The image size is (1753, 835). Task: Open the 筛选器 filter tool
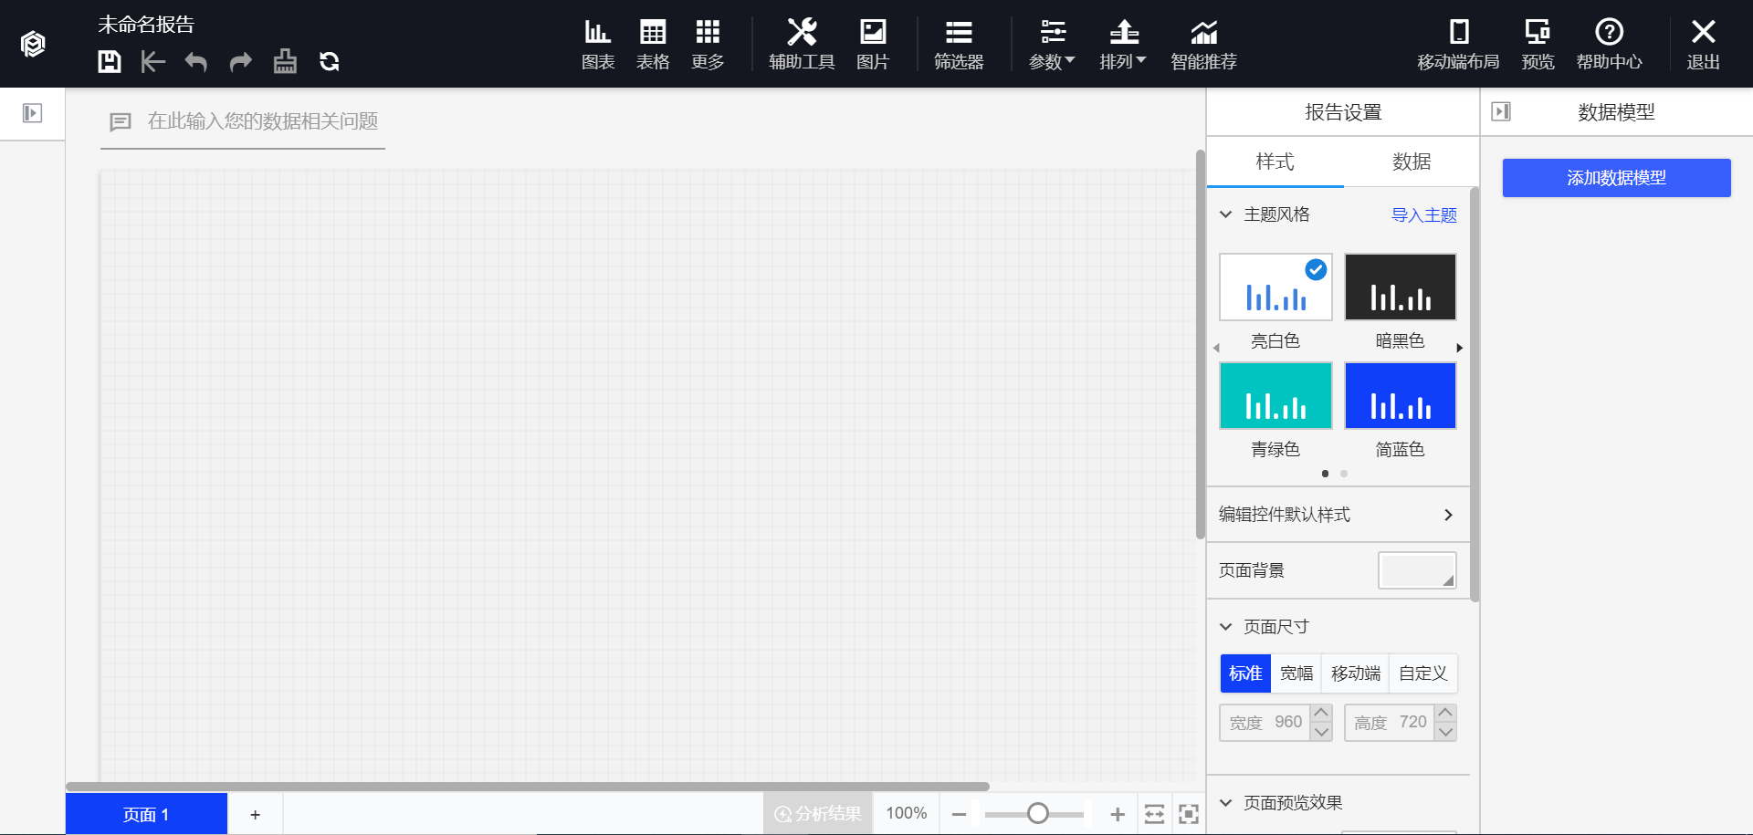(x=958, y=44)
